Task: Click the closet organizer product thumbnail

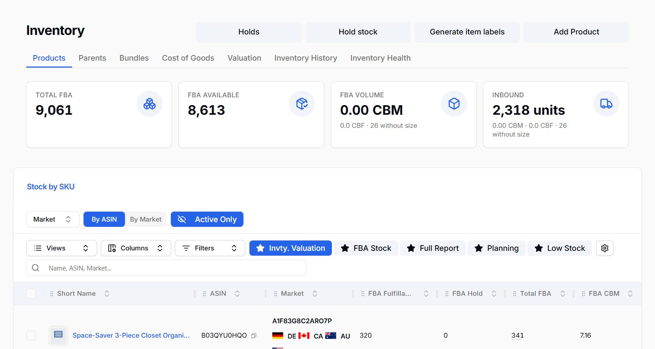Action: [58, 335]
